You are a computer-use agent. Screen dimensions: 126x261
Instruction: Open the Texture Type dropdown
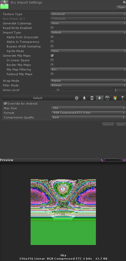tap(88, 14)
